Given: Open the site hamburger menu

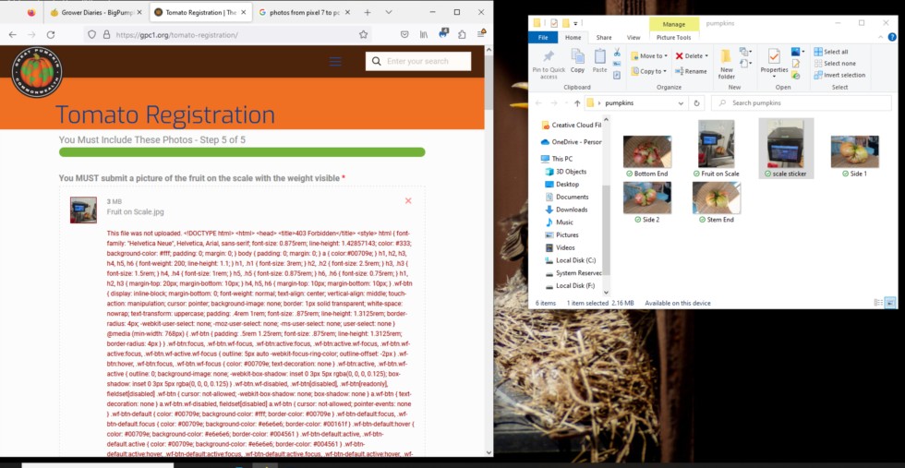Looking at the screenshot, I should tap(335, 62).
